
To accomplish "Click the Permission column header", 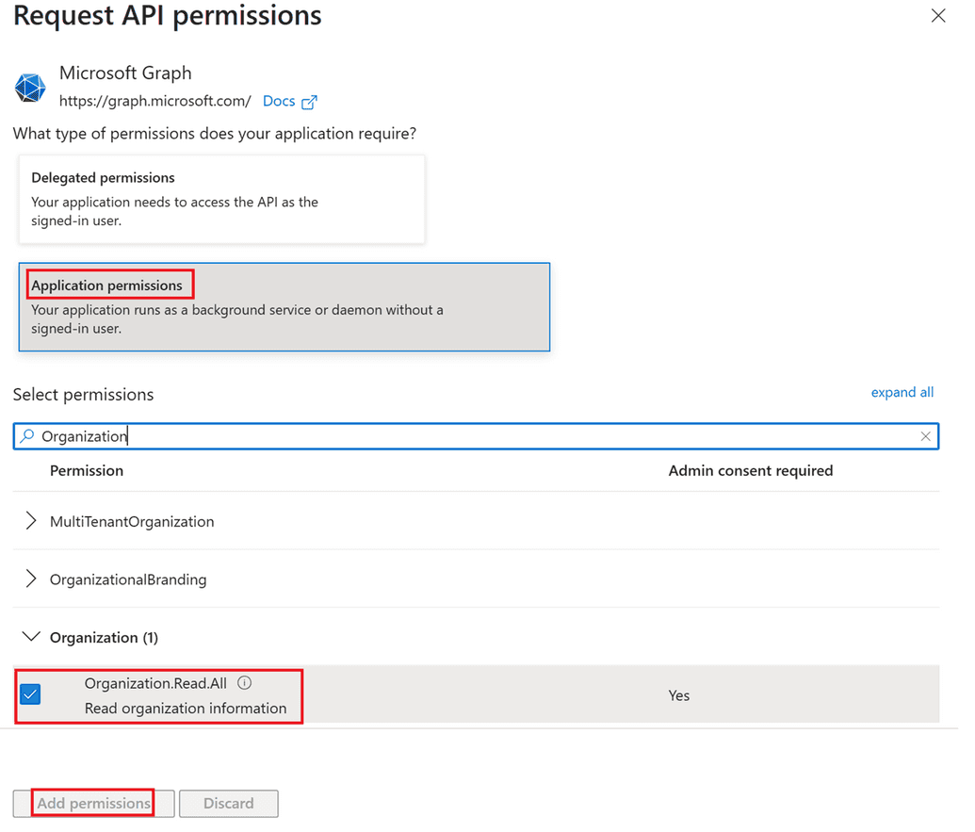I will [x=87, y=470].
